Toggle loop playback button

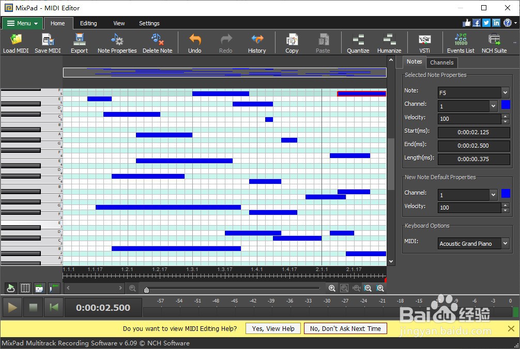[x=11, y=288]
